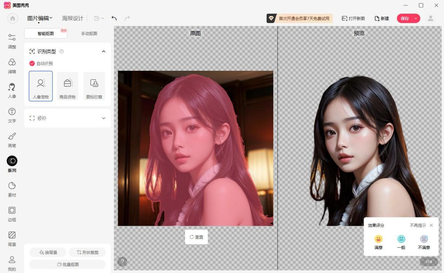Click 不再提示 don't remind again
The height and width of the screenshot is (273, 444).
(x=418, y=225)
